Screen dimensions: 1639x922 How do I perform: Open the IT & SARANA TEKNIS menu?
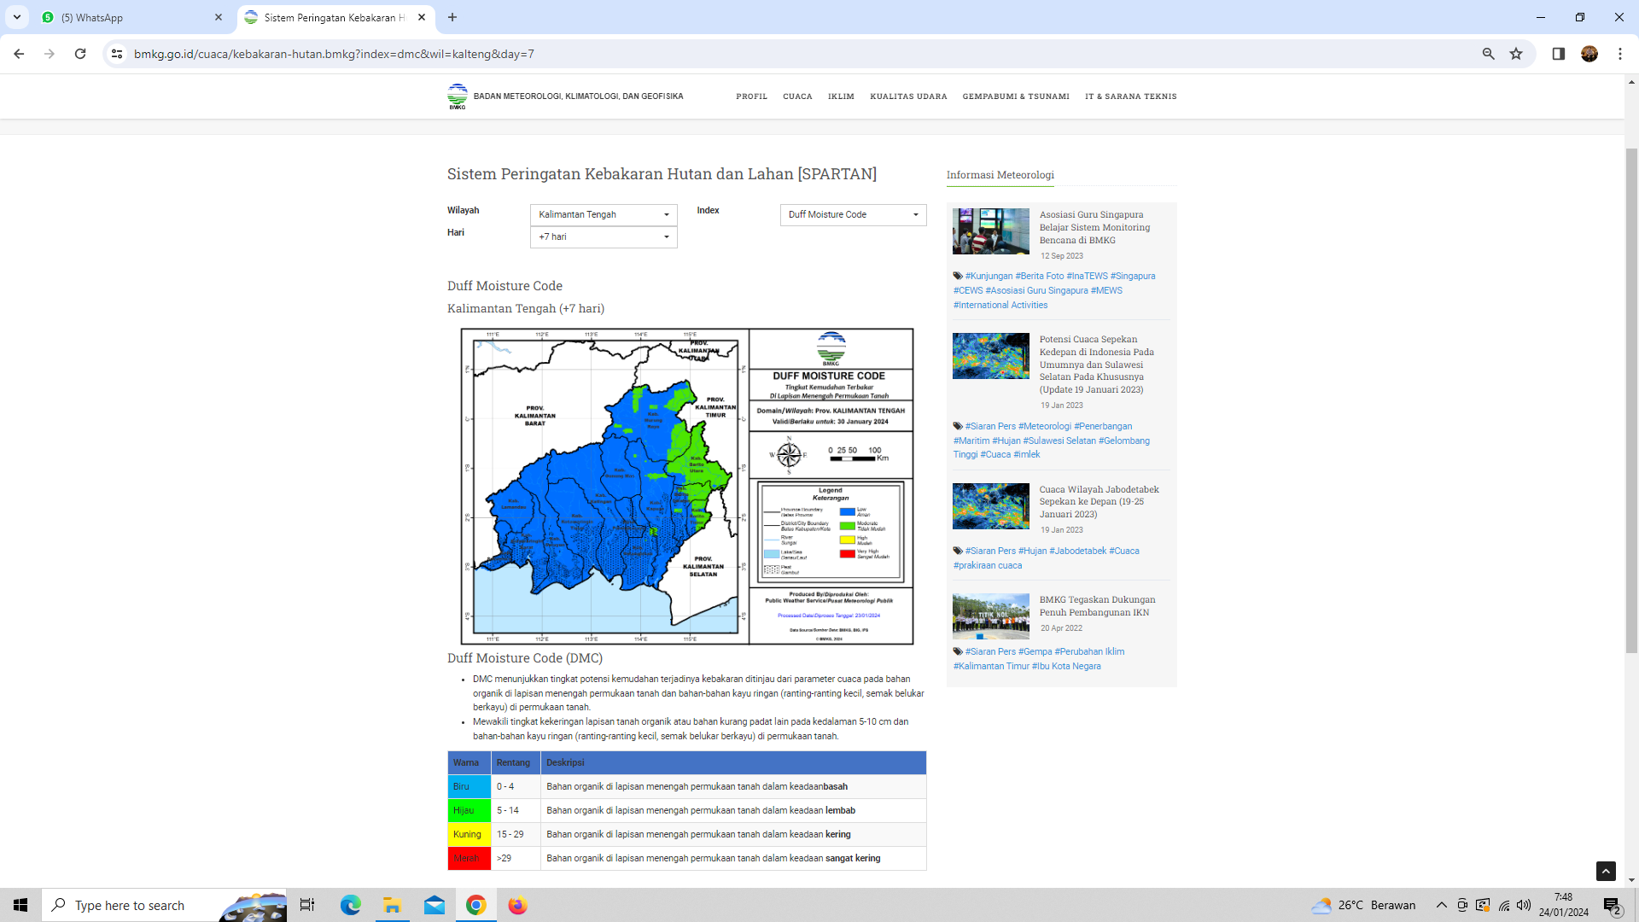tap(1130, 96)
